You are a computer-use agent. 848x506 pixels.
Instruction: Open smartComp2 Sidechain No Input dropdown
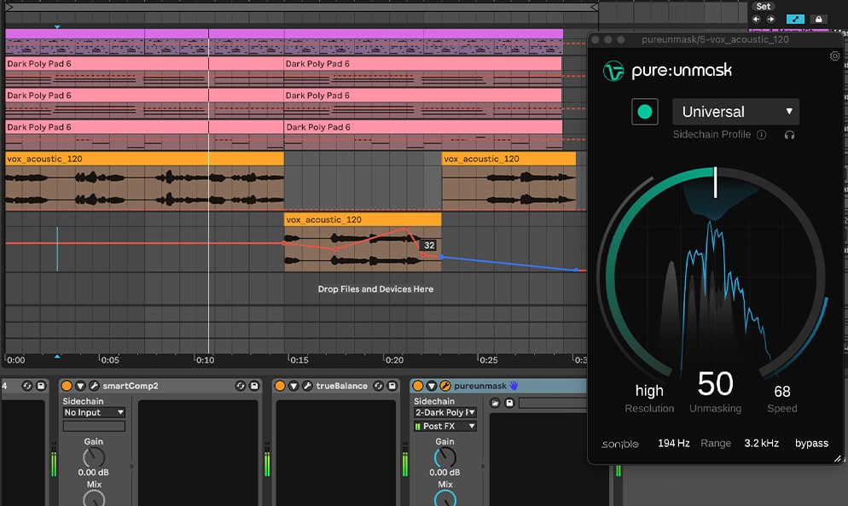pos(94,412)
